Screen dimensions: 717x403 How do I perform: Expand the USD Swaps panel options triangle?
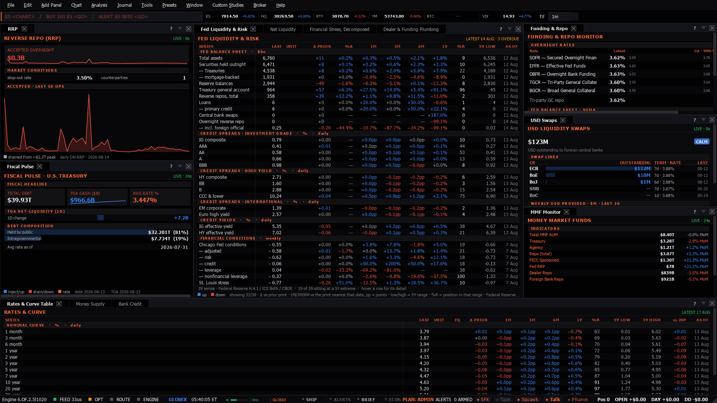704,120
